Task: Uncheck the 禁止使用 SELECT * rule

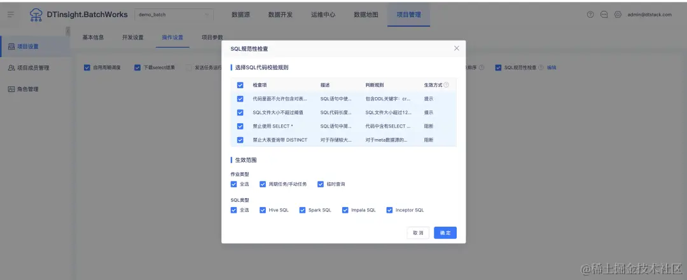Action: 240,126
